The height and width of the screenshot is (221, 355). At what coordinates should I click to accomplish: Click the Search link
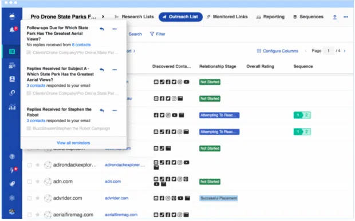click(135, 34)
